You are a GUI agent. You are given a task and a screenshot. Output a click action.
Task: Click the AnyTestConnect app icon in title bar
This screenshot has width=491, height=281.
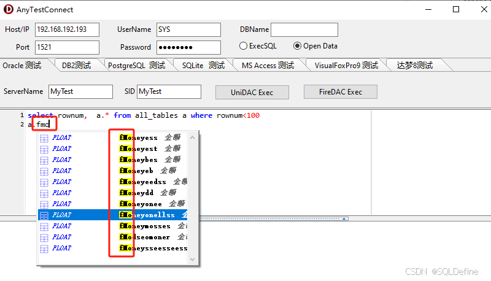(x=9, y=9)
